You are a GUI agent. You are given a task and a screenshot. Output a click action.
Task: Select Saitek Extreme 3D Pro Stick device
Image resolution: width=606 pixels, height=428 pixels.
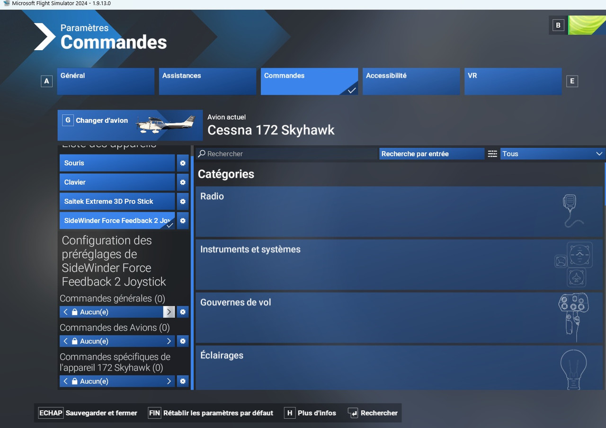click(117, 201)
